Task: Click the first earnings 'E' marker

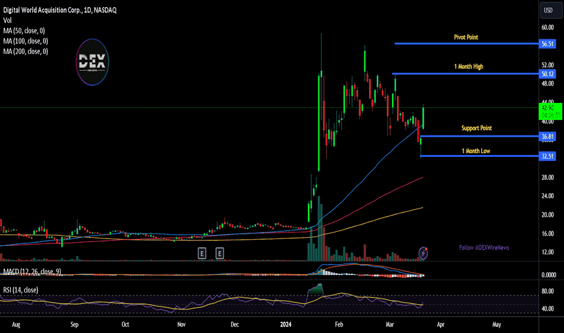Action: [x=202, y=254]
